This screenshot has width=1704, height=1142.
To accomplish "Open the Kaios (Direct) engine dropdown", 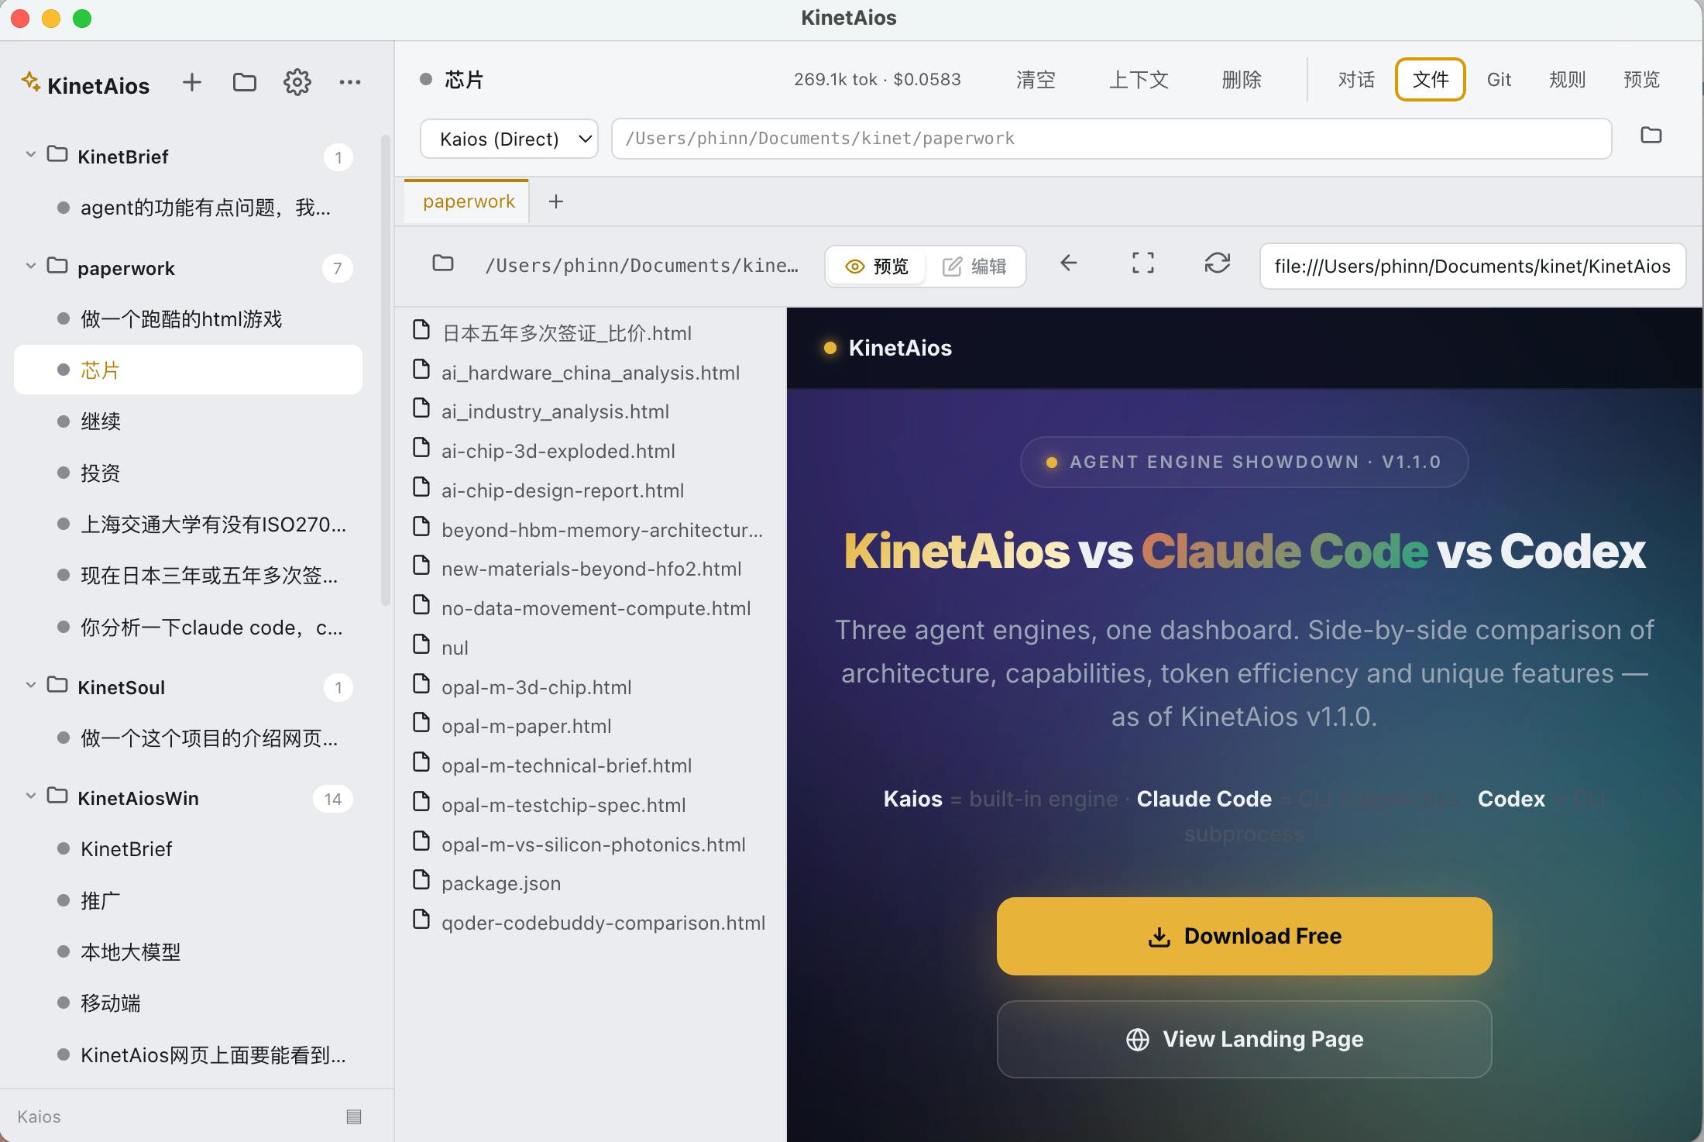I will pos(509,139).
